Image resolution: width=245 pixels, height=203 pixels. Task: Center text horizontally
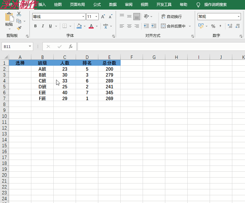129,26
